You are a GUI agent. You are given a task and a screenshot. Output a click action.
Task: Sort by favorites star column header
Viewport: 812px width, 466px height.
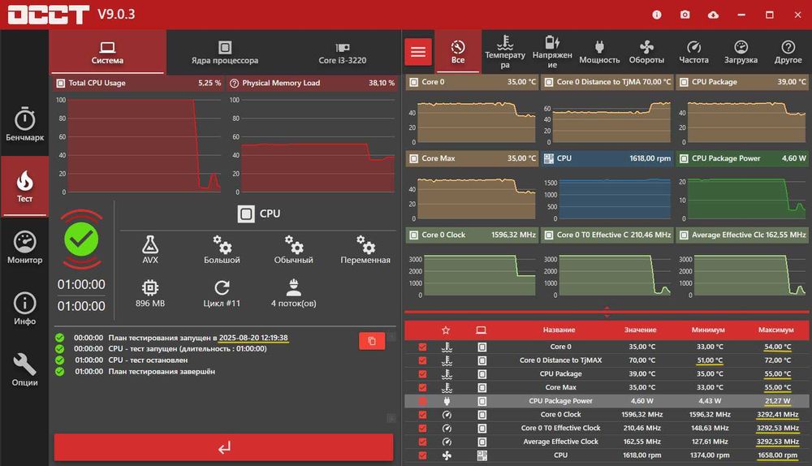pyautogui.click(x=446, y=330)
